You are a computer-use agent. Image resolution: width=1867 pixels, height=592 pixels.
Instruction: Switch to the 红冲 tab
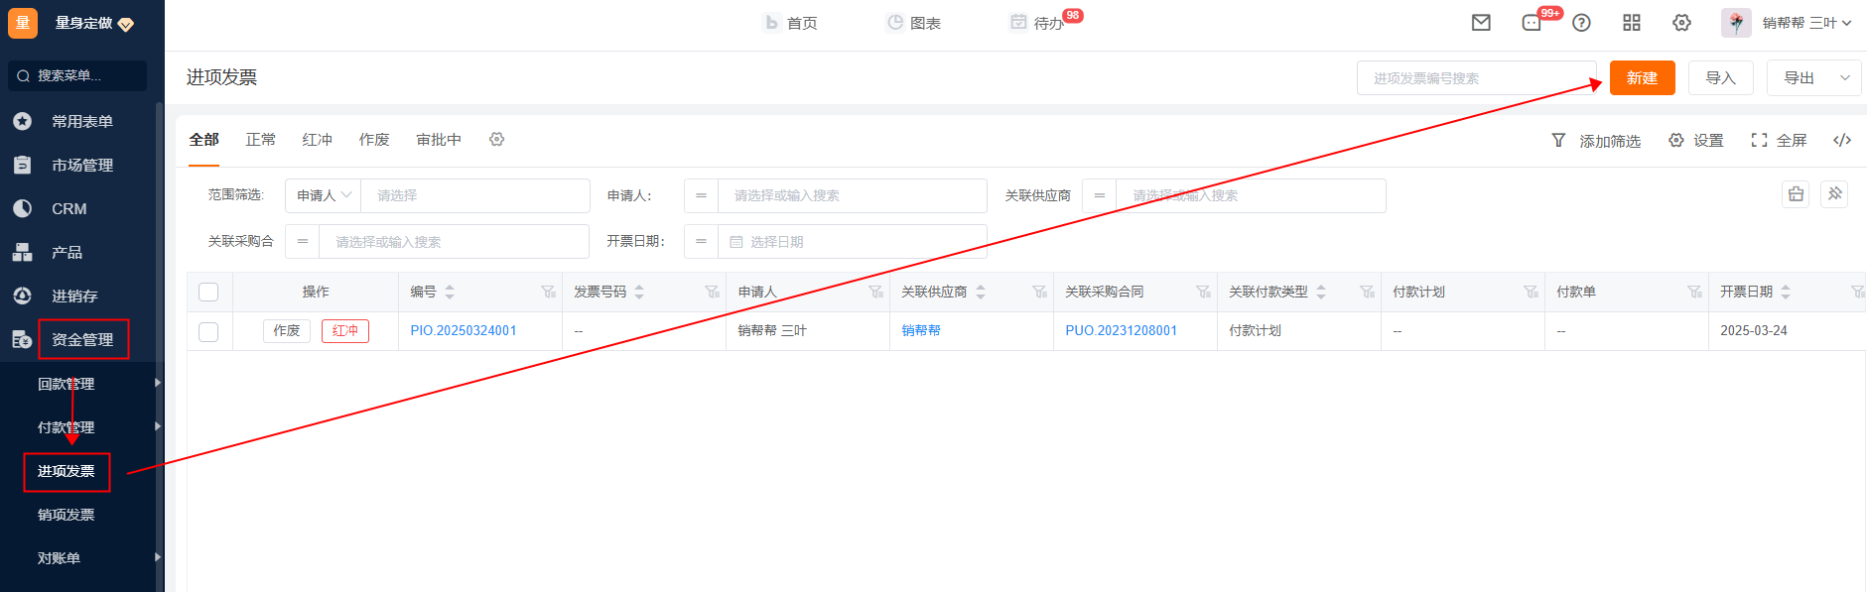pyautogui.click(x=318, y=140)
